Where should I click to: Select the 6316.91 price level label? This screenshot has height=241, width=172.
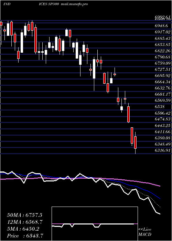(162, 150)
